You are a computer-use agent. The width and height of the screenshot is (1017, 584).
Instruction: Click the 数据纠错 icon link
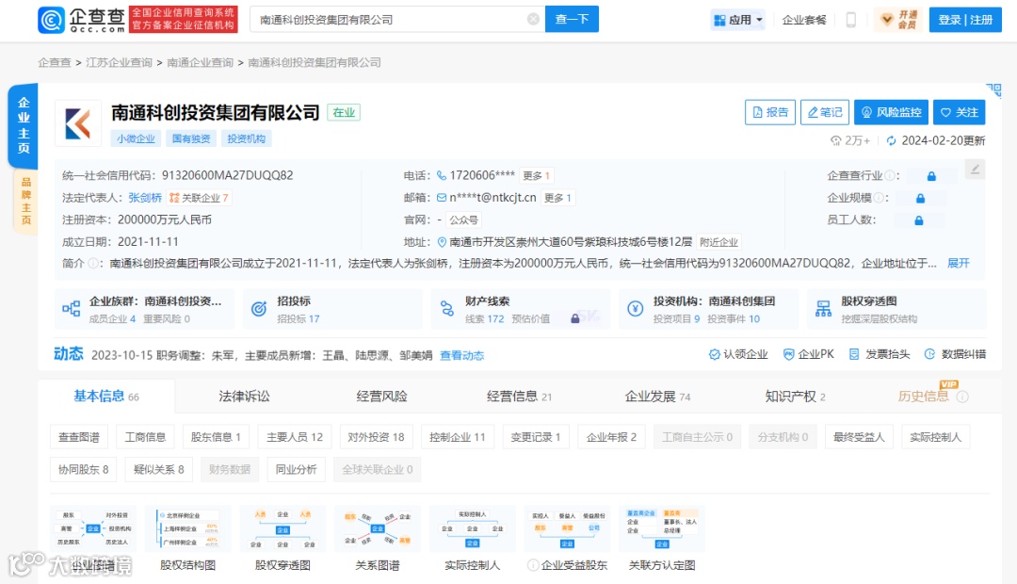955,354
